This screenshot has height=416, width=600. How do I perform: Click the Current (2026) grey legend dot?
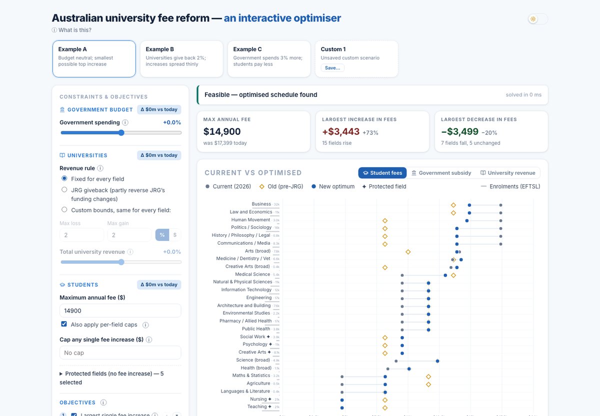pyautogui.click(x=207, y=186)
